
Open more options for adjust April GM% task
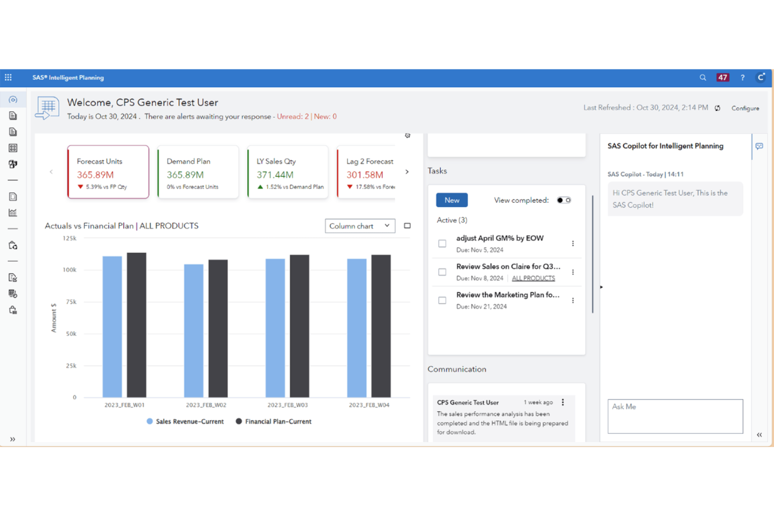pos(573,244)
